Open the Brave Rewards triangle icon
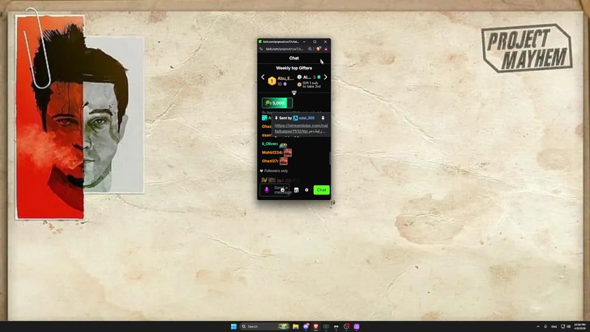The width and height of the screenshot is (590, 332). click(x=326, y=49)
